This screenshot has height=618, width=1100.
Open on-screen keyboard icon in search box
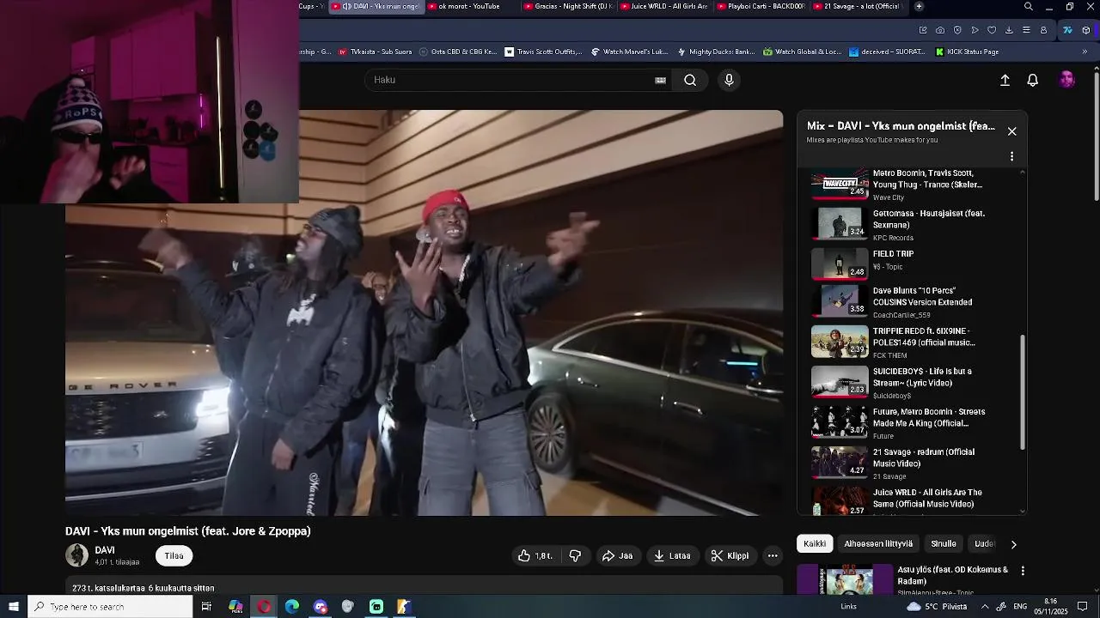(x=660, y=80)
